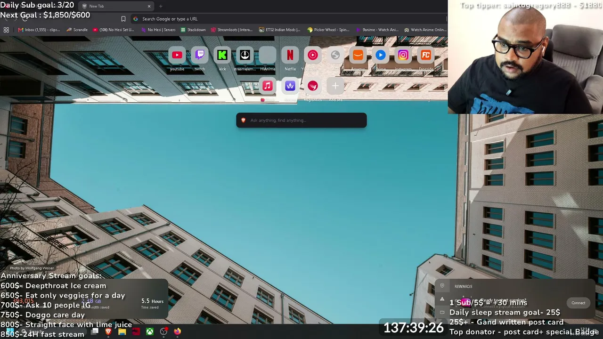Open the Instagram shortcut tile
Viewport: 603px width, 339px height.
click(403, 56)
